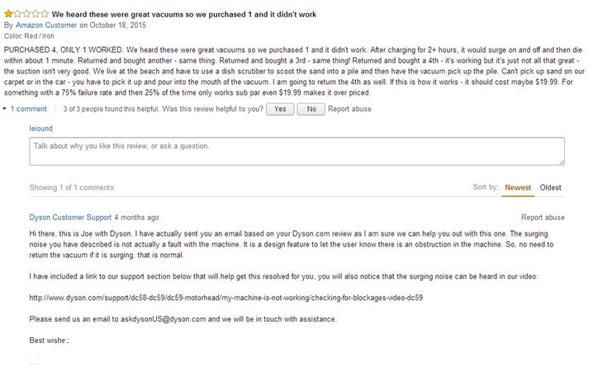The width and height of the screenshot is (603, 376).
Task: Open the Amazon Customer profile link
Action: [46, 26]
